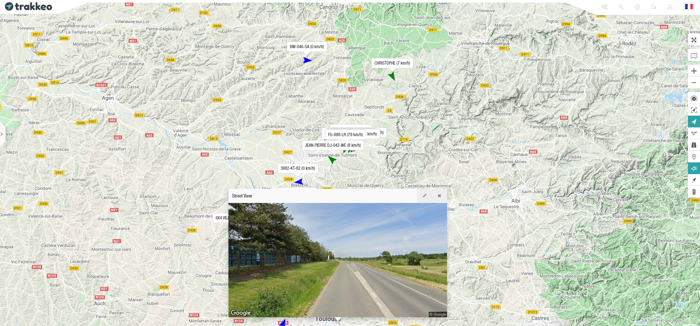Toggle the POI marker pin icon
The width and height of the screenshot is (700, 326).
(x=694, y=157)
